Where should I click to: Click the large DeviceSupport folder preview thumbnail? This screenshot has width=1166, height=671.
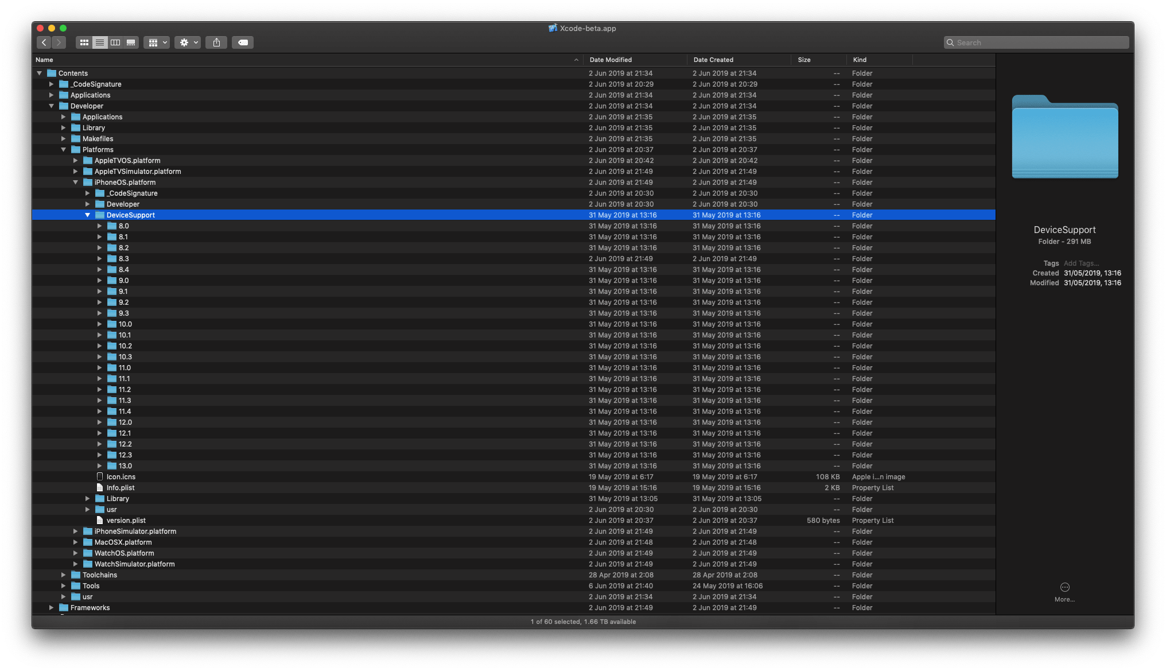(x=1065, y=137)
